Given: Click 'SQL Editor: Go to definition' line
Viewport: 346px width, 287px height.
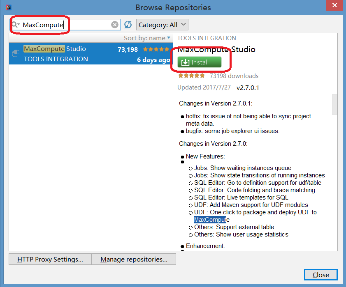Looking at the screenshot, I should click(258, 183).
